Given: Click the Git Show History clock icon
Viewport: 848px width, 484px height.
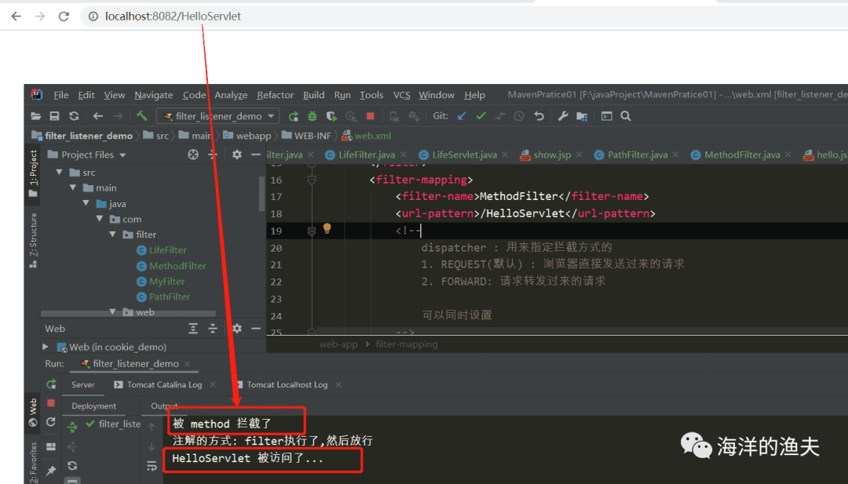Looking at the screenshot, I should tap(519, 116).
